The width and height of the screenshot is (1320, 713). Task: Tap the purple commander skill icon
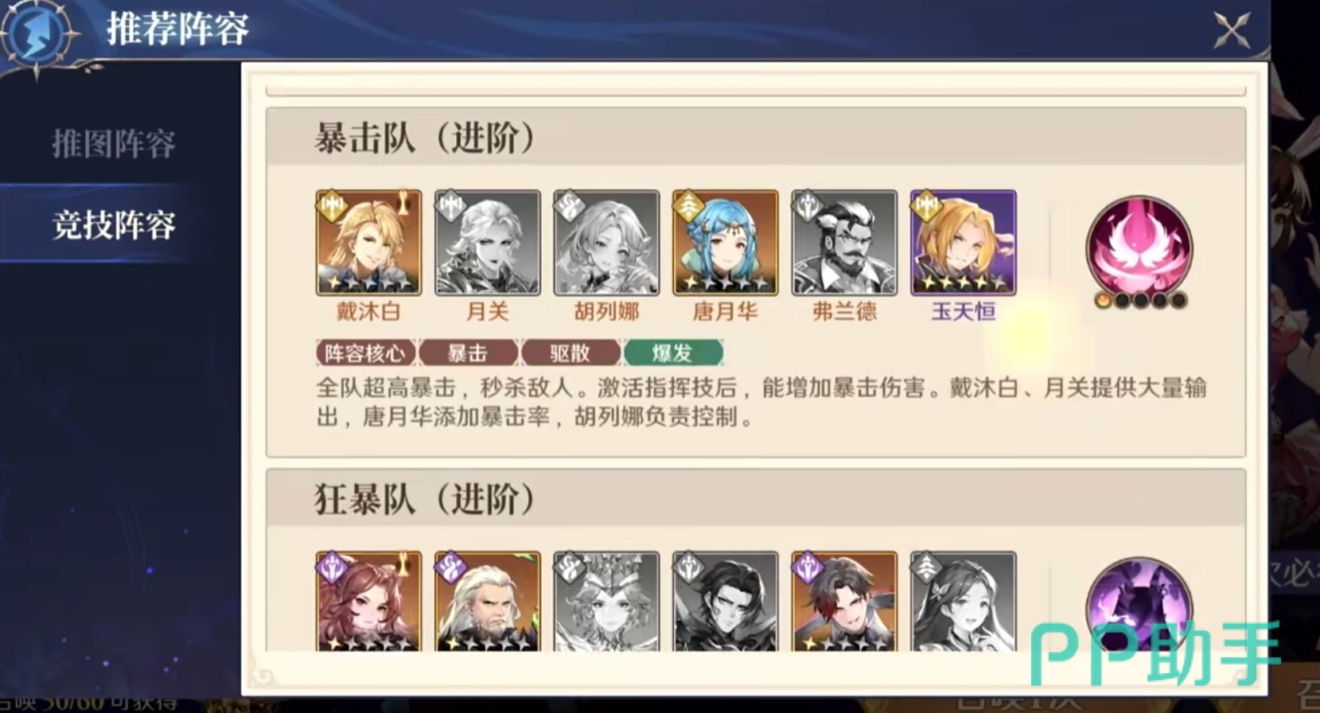tap(1139, 605)
